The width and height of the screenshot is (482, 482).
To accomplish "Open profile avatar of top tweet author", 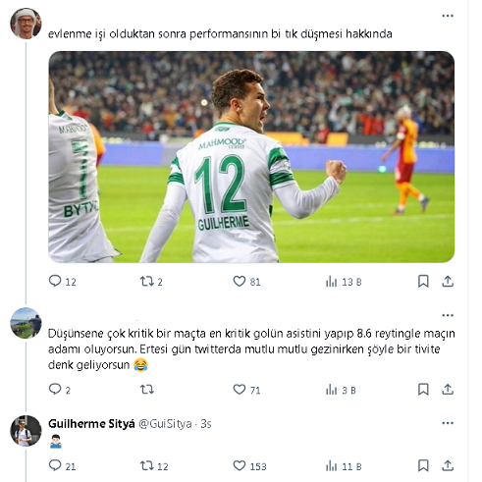I will coord(26,24).
